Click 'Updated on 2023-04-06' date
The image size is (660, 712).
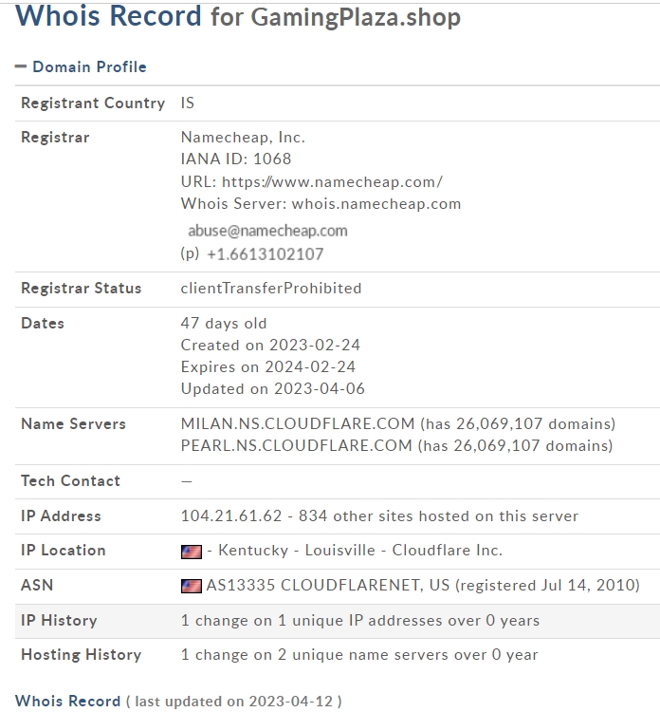pyautogui.click(x=272, y=388)
